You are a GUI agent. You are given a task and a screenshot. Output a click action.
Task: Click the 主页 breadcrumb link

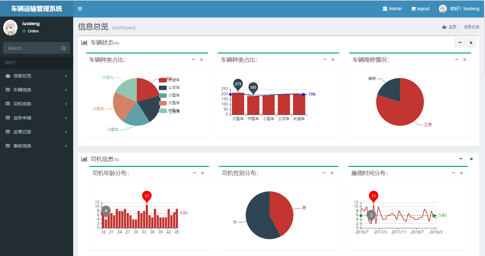pos(453,27)
